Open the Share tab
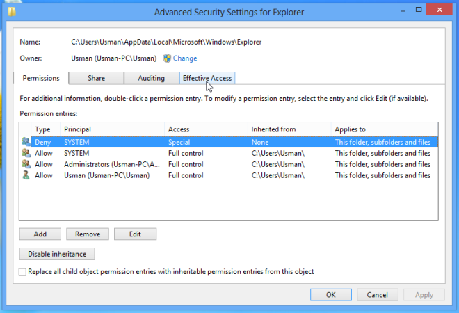The width and height of the screenshot is (459, 313). [x=97, y=78]
